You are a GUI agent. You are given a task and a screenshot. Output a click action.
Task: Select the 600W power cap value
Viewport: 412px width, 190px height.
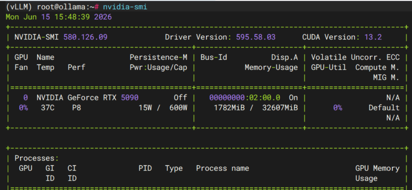tap(178, 108)
